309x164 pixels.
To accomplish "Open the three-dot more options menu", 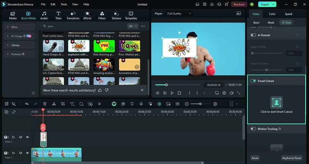I will point(143,26).
